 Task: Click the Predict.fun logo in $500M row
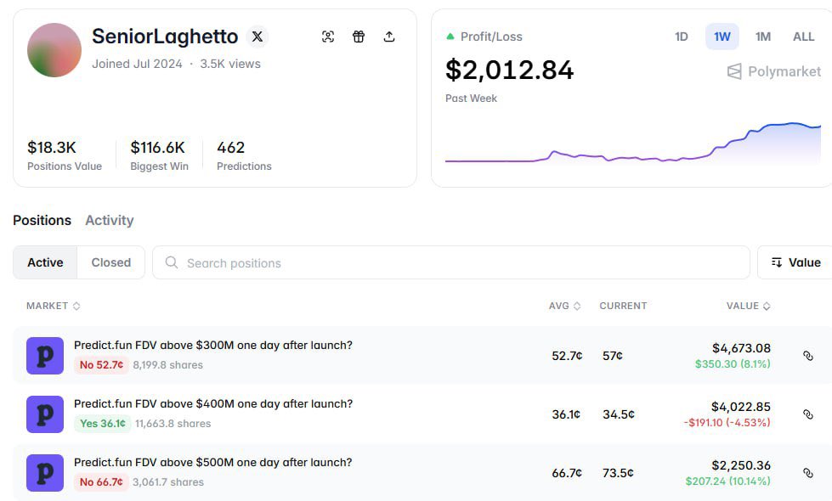[45, 473]
